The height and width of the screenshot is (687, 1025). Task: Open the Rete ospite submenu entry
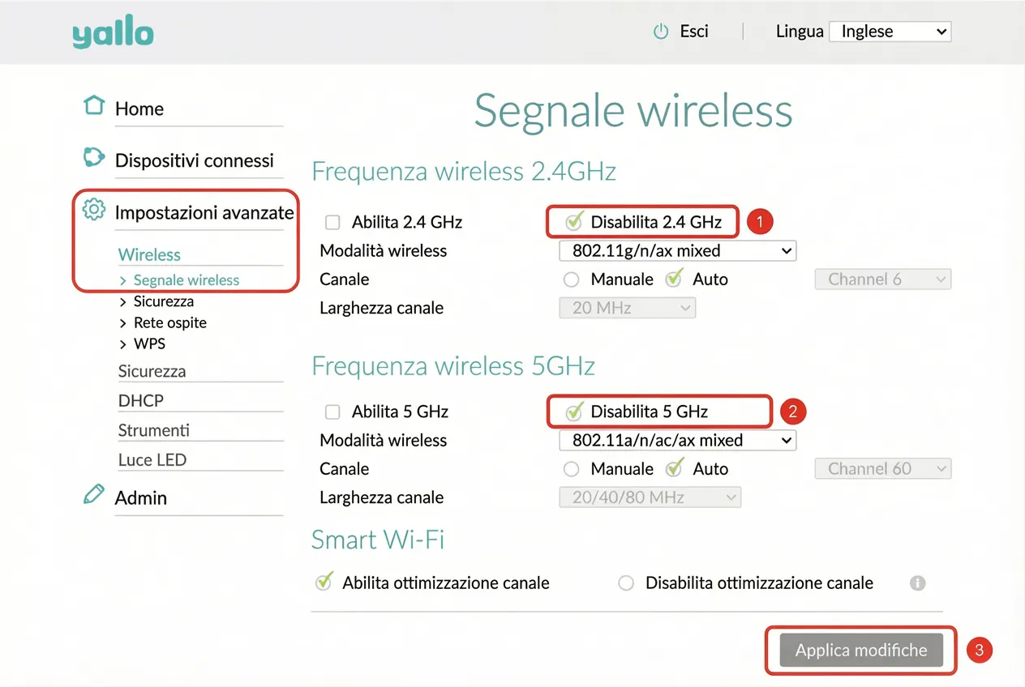click(169, 322)
